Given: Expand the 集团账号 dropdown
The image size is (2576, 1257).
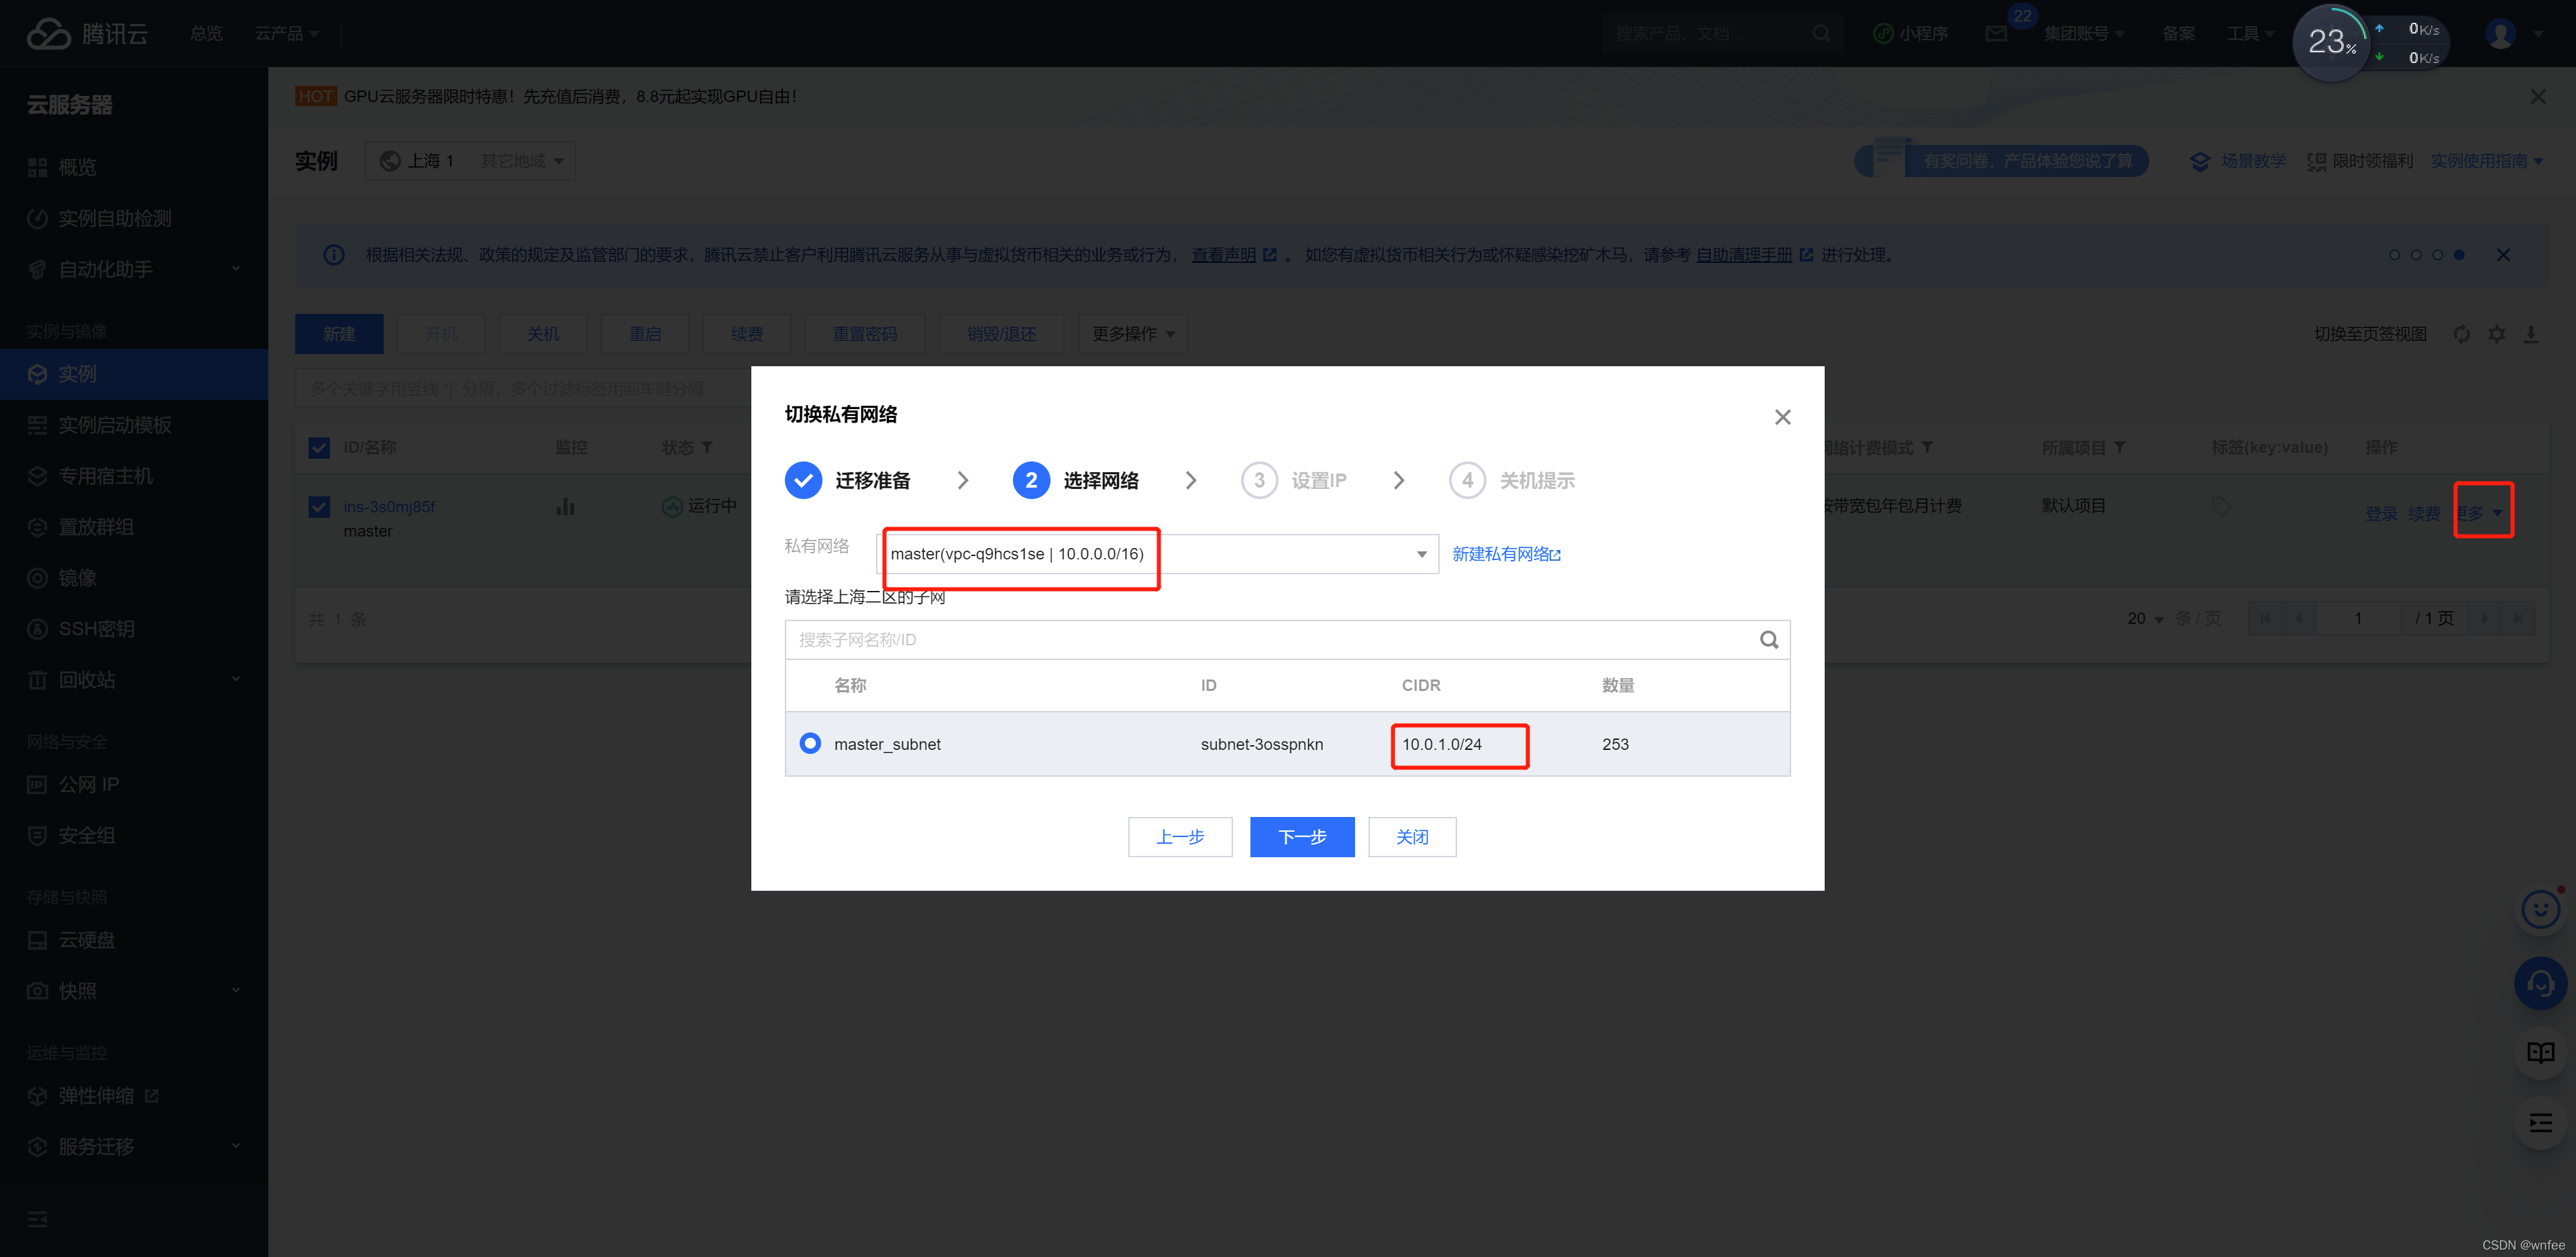Looking at the screenshot, I should (x=2084, y=34).
